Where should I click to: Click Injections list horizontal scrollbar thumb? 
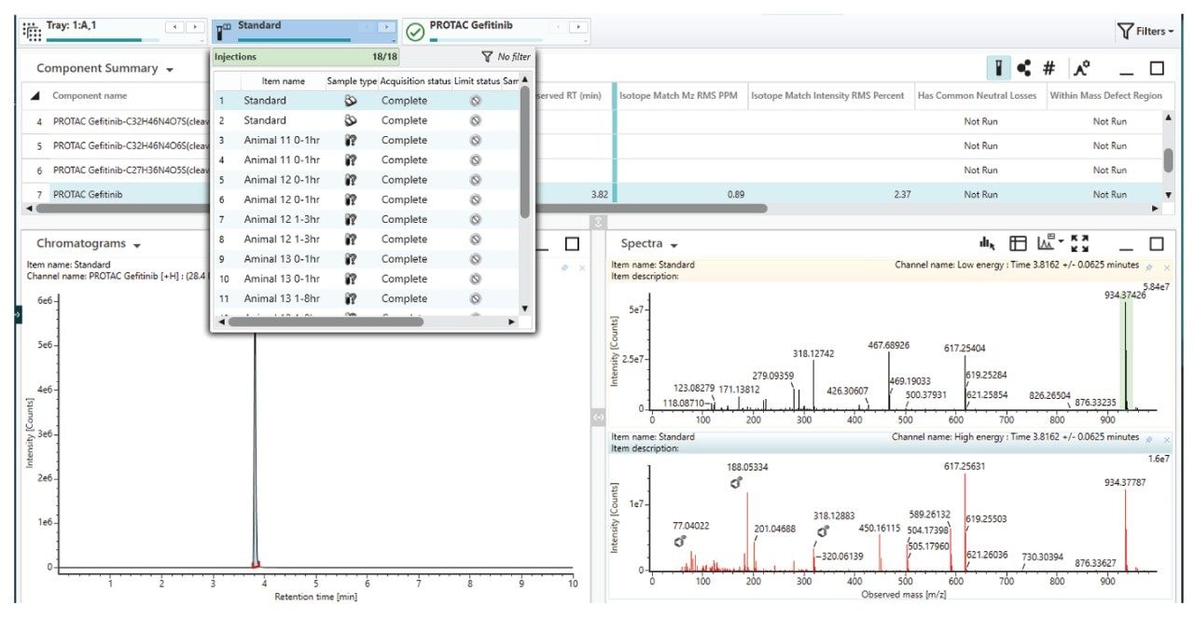[325, 322]
